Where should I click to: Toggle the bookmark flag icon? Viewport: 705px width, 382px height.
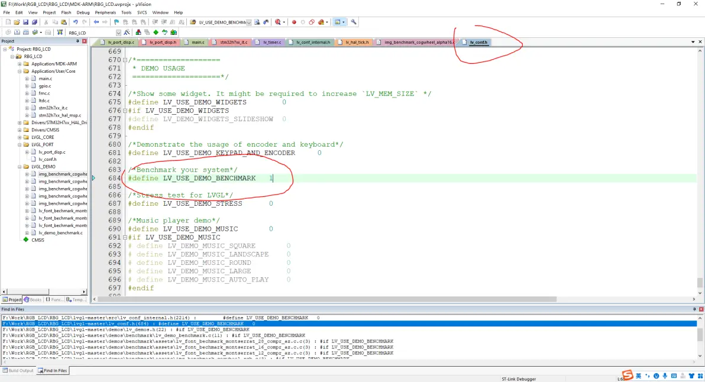click(117, 22)
